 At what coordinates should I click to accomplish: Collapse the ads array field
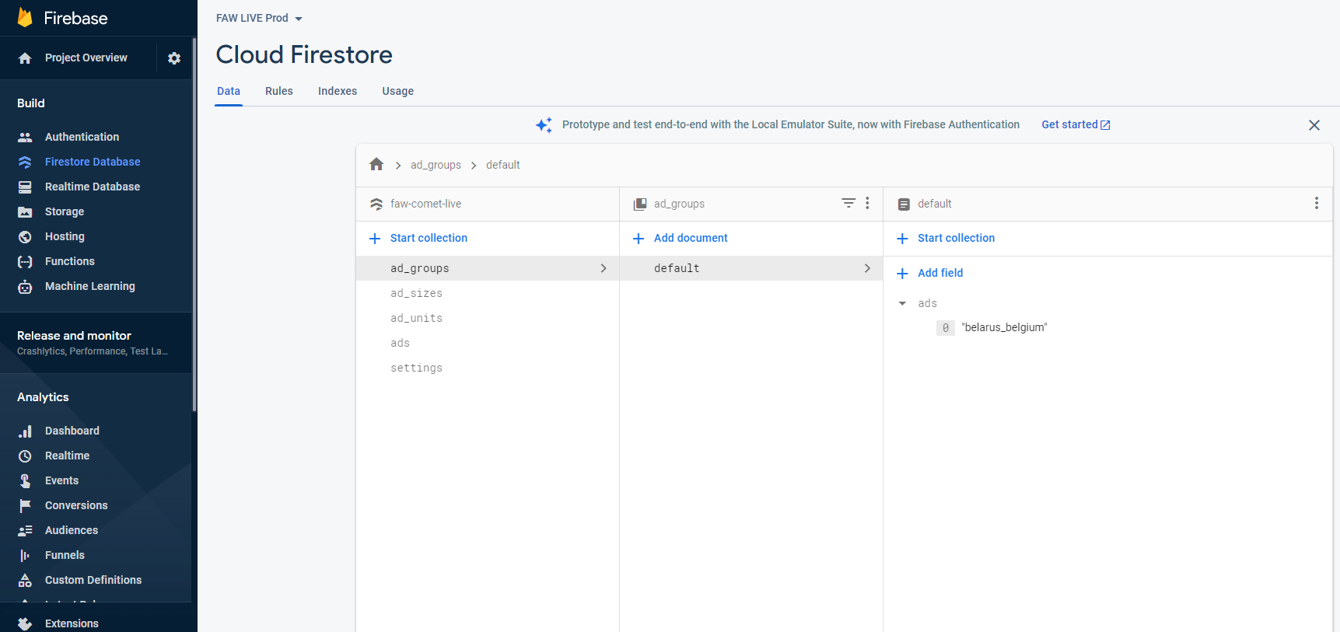(902, 303)
